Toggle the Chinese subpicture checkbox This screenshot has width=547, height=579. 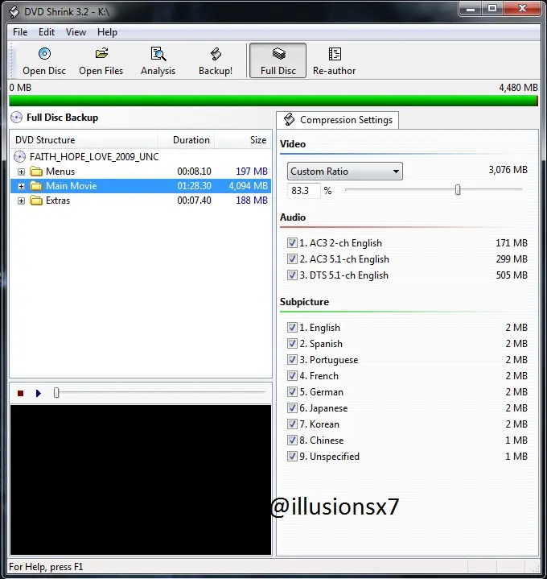pos(292,440)
